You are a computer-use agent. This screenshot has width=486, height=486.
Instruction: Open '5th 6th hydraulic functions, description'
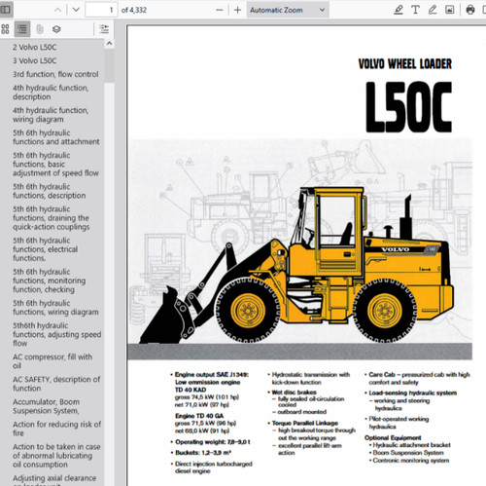[50, 191]
